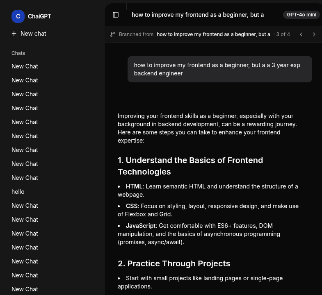
Task: Click the plus icon beside New chat
Action: pyautogui.click(x=14, y=34)
